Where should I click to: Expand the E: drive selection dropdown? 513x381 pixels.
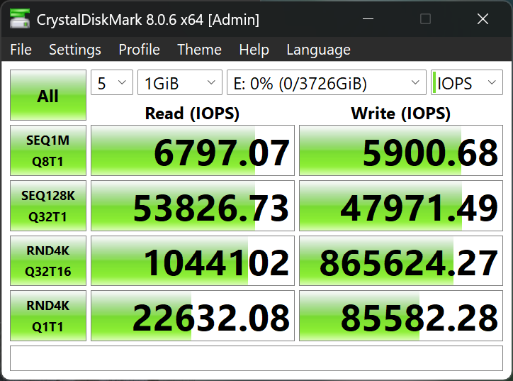pos(327,82)
